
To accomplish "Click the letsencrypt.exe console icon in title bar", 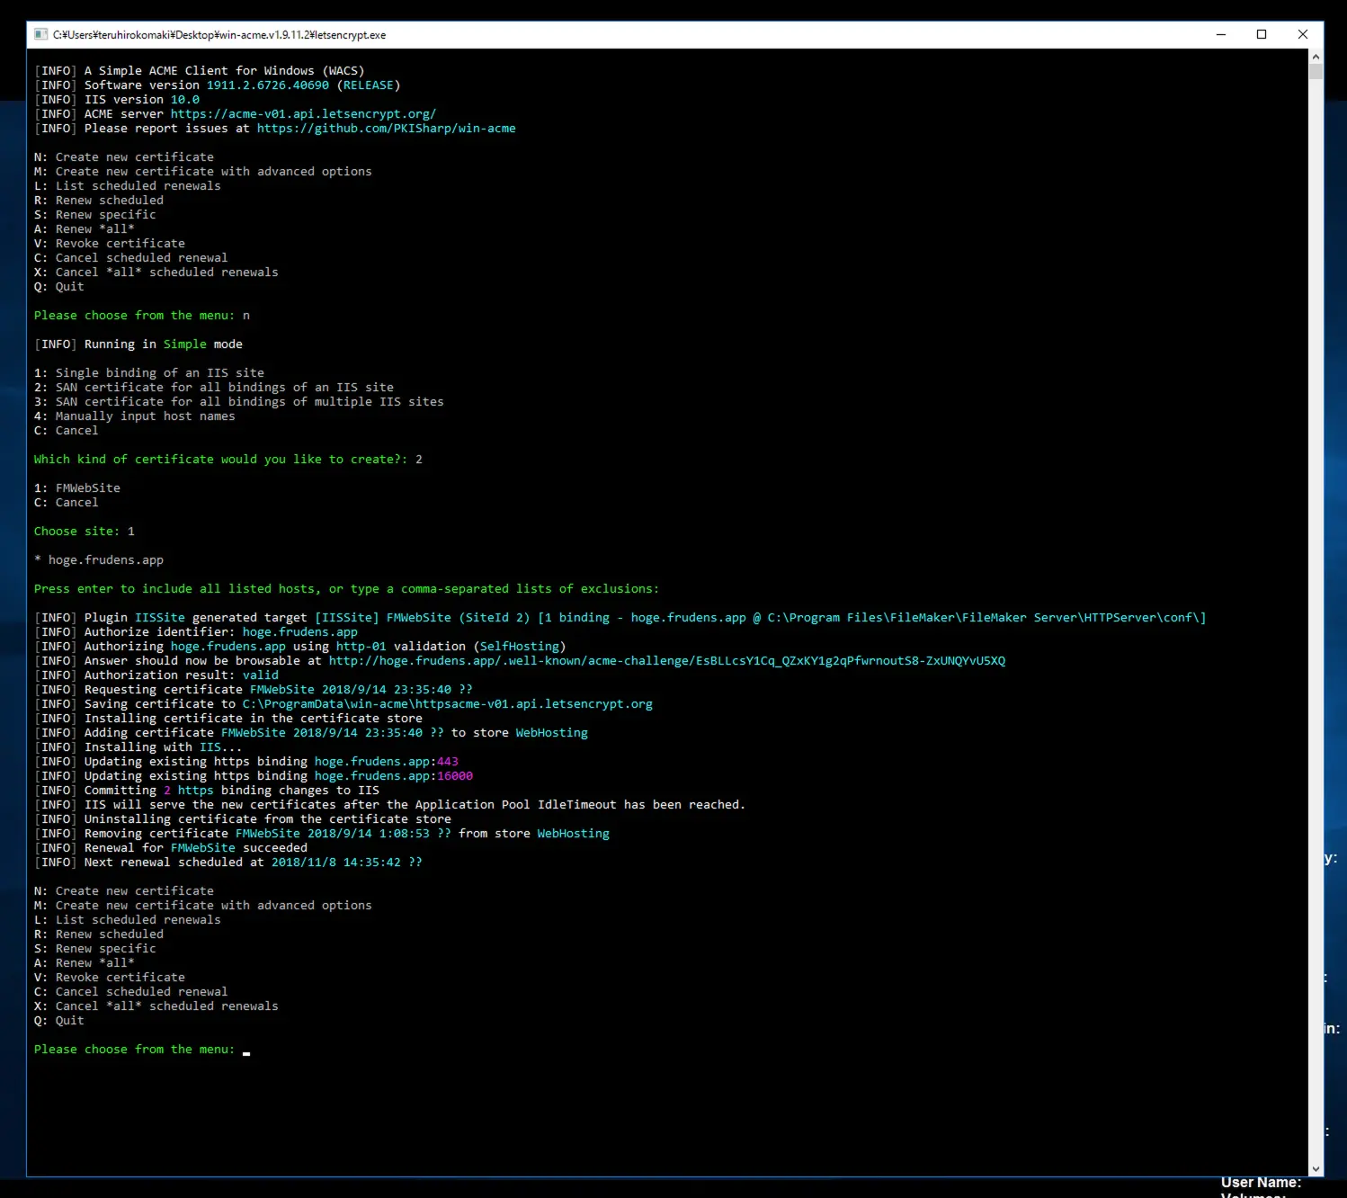I will 40,35.
